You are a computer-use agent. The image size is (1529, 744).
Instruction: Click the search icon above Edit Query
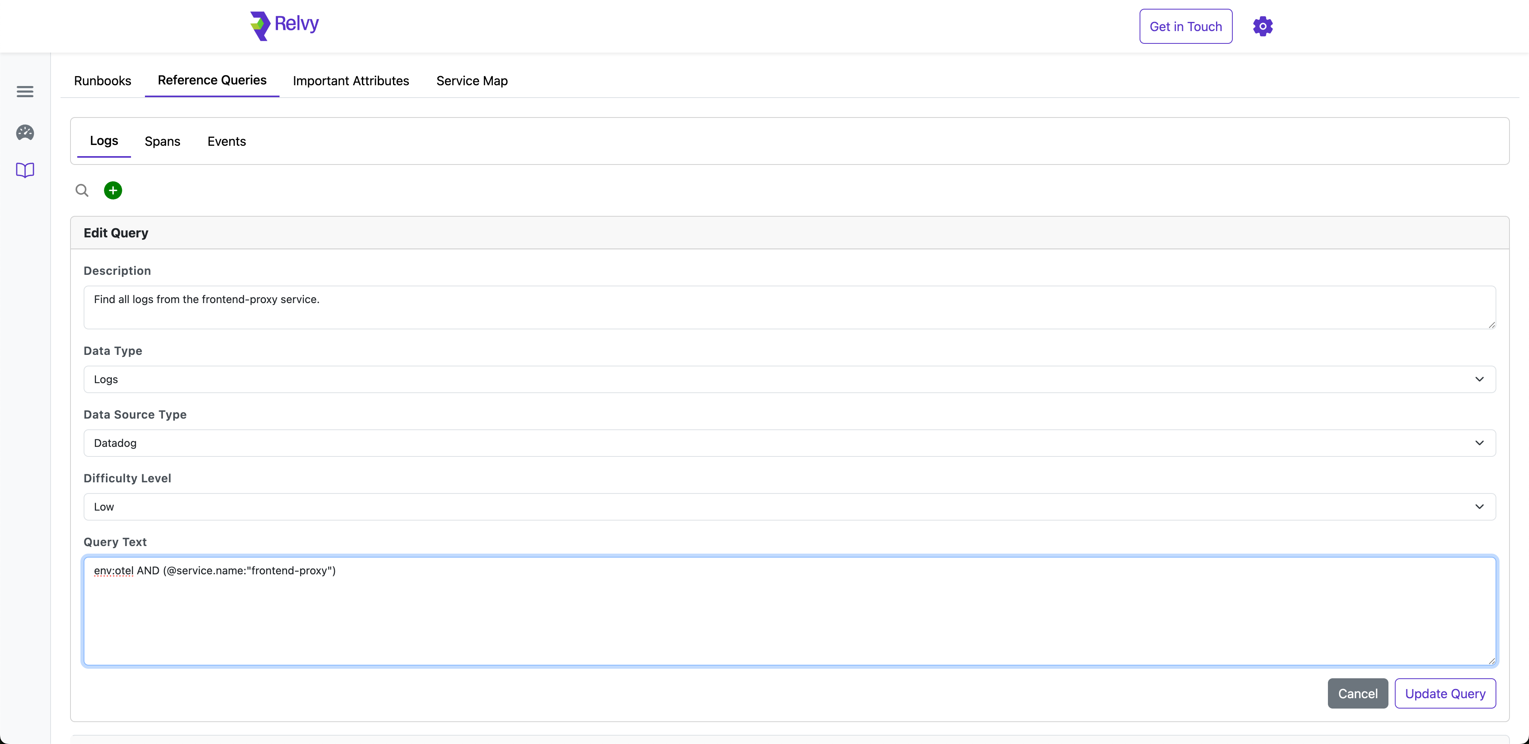pyautogui.click(x=82, y=190)
